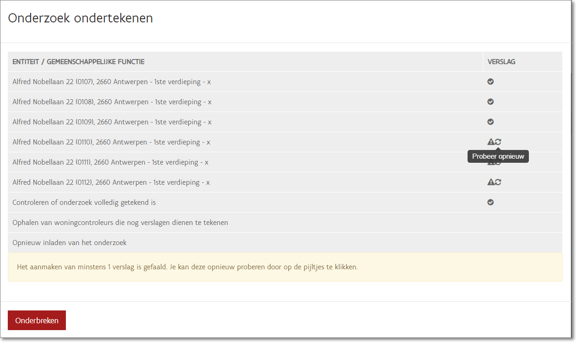
Task: Click the retry arrows for entity 0110
Action: (498, 142)
